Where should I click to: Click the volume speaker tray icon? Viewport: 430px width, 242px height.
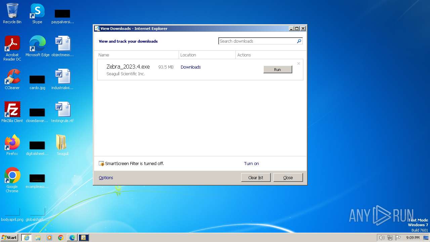[382, 238]
